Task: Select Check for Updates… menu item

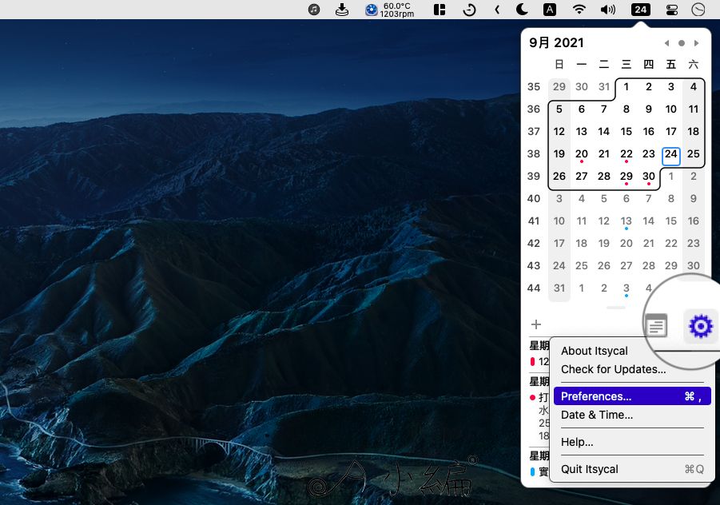Action: click(x=613, y=369)
